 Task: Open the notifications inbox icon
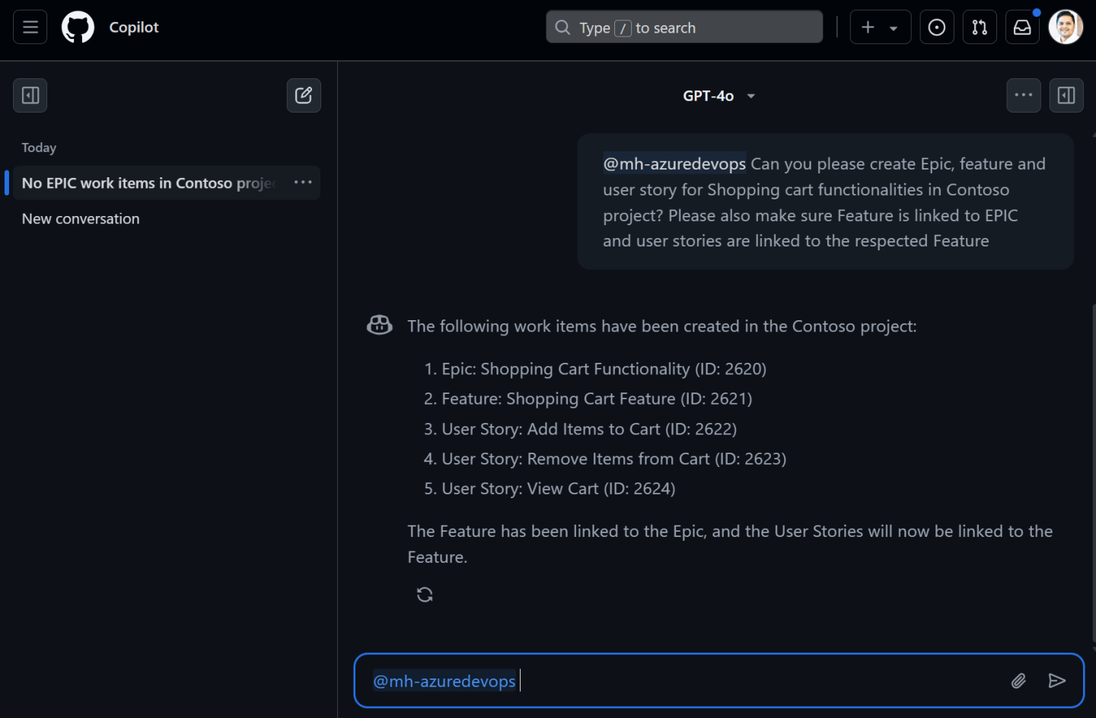pos(1022,27)
